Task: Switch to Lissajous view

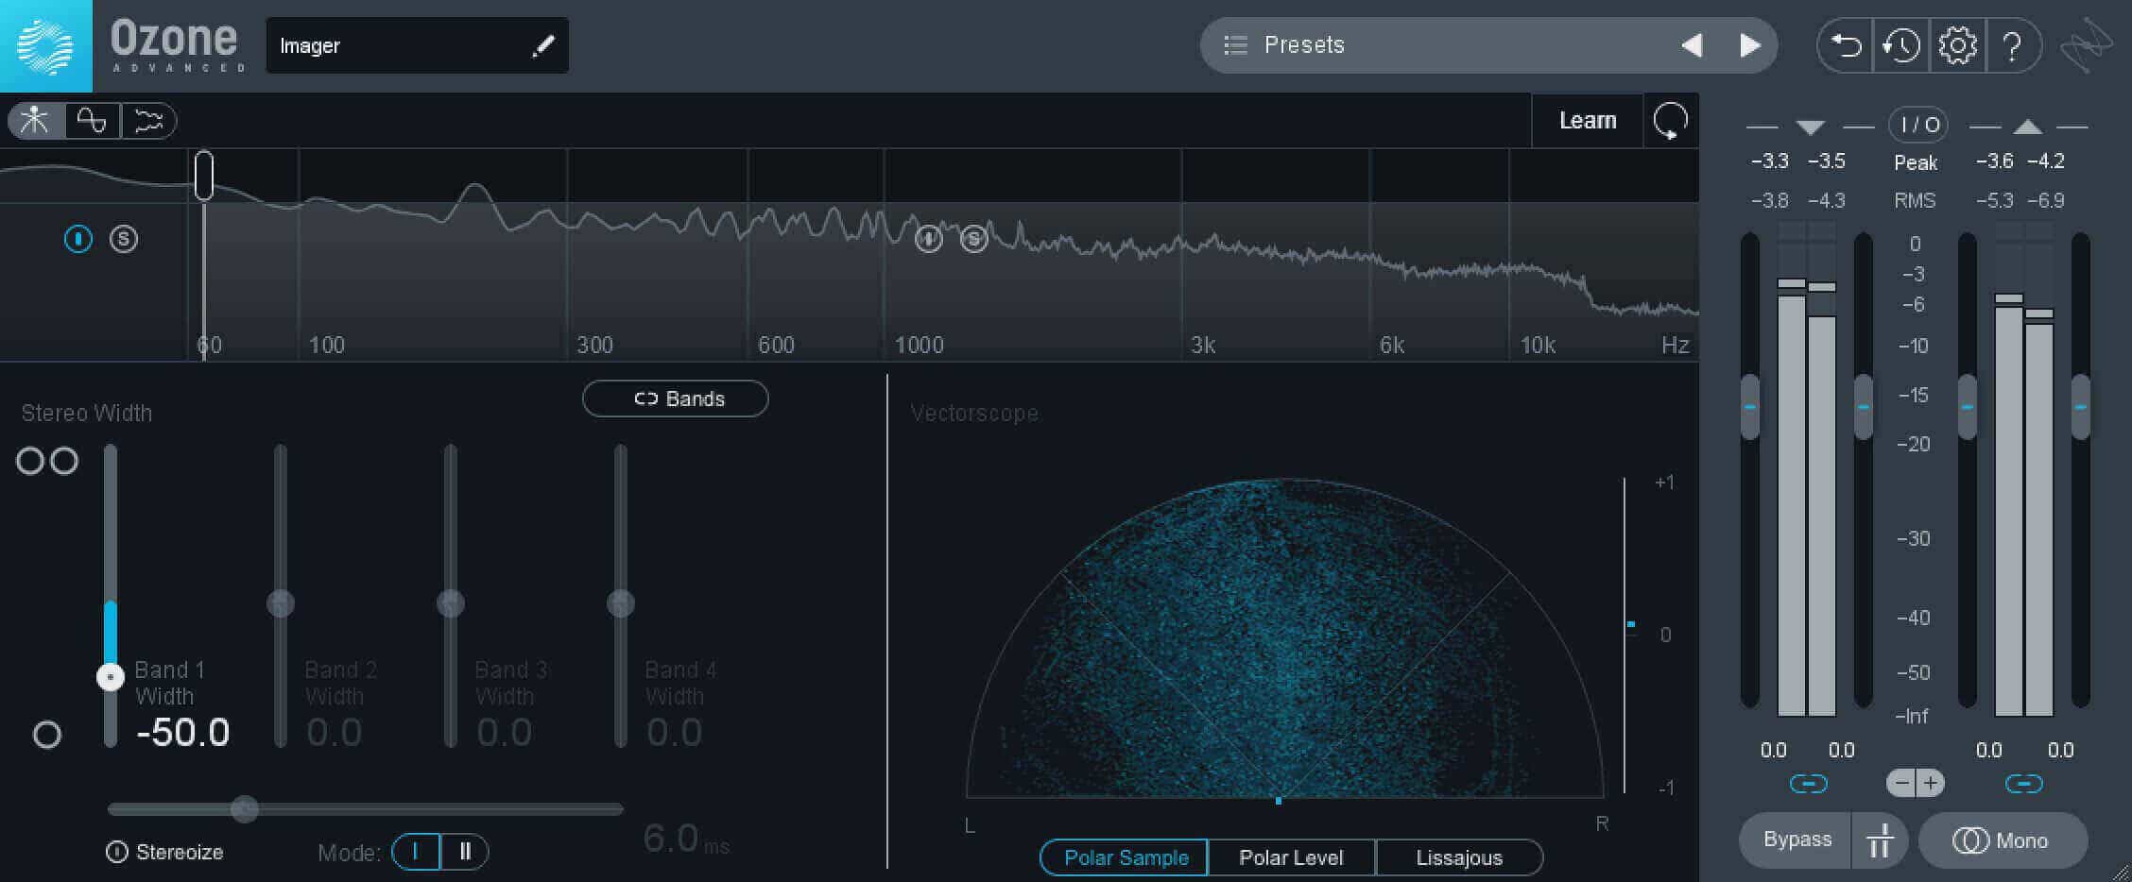Action: (1459, 857)
